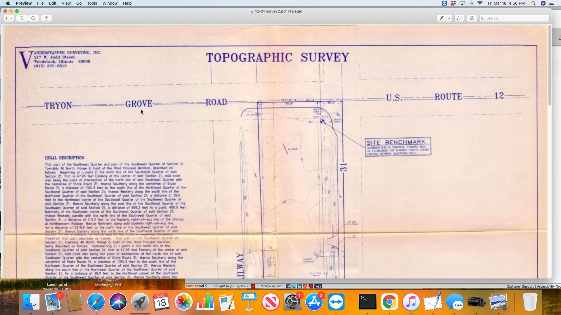Viewport: 561px width, 315px height.
Task: Open Spotlight search in menu bar
Action: click(533, 3)
